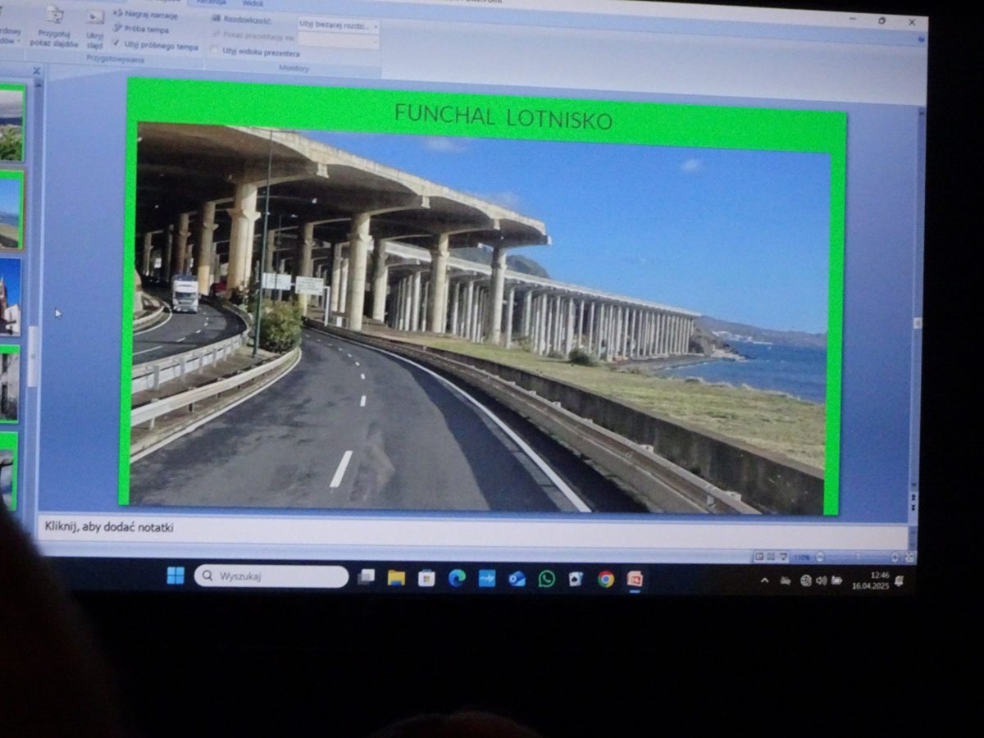This screenshot has height=738, width=984.
Task: Click the FUNCHAL LOTNISKO slide title
Action: [x=503, y=117]
